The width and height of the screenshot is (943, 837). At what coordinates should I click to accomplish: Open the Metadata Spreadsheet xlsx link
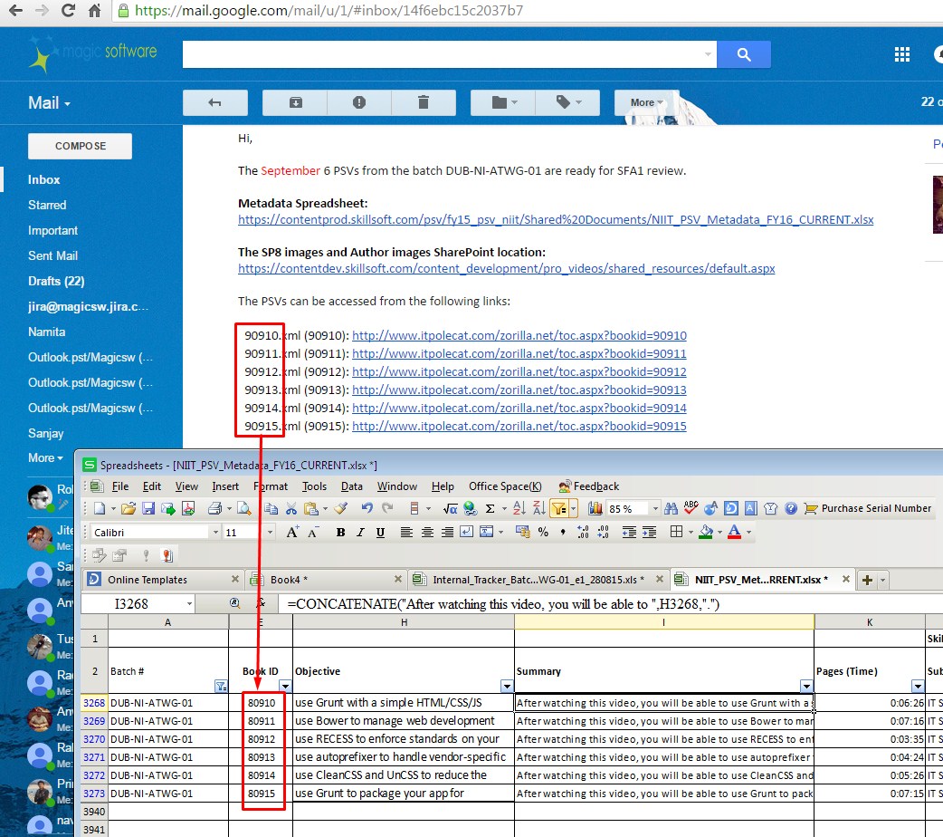pyautogui.click(x=556, y=220)
